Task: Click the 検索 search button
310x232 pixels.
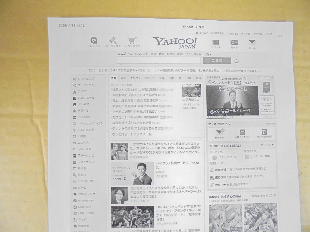Action: click(217, 61)
